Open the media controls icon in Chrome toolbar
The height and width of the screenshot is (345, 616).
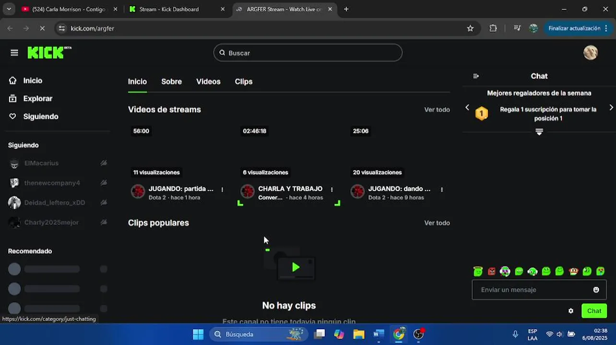tap(517, 28)
